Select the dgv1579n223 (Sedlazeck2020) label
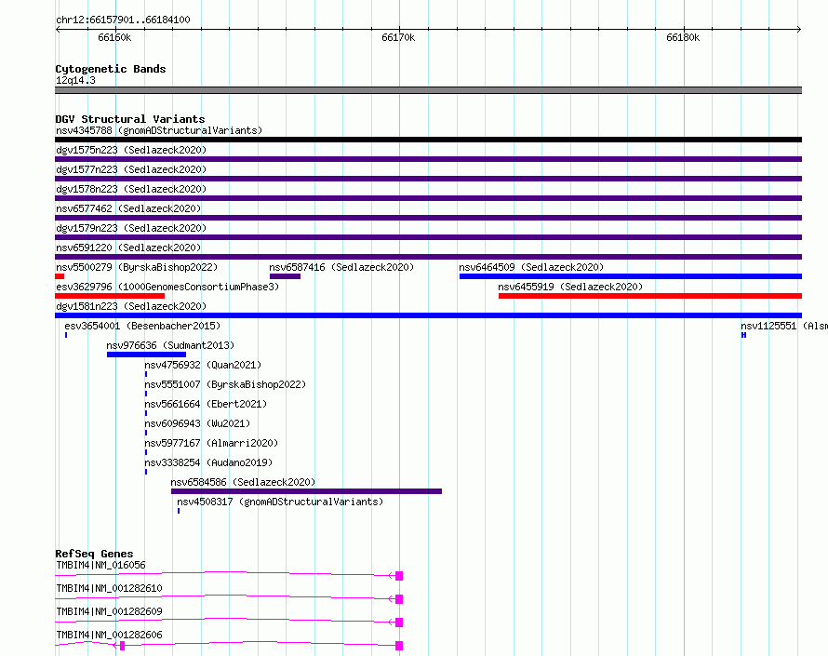828x656 pixels. coord(131,228)
